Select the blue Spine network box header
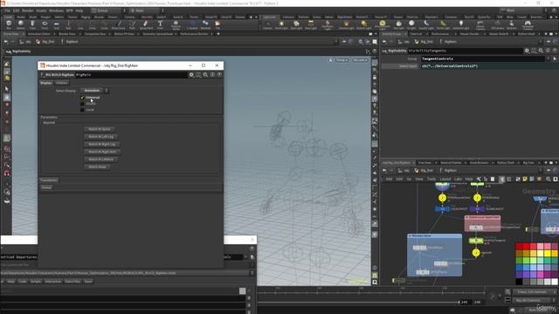Screen dimensions: 559x314 (435, 235)
